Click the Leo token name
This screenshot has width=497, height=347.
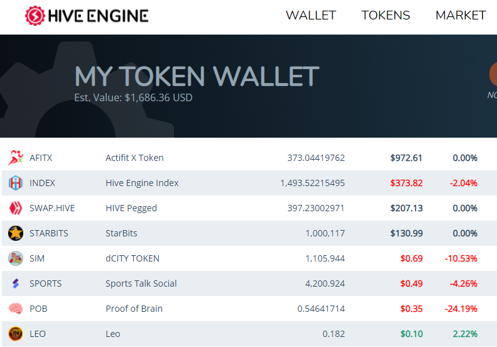(x=113, y=334)
